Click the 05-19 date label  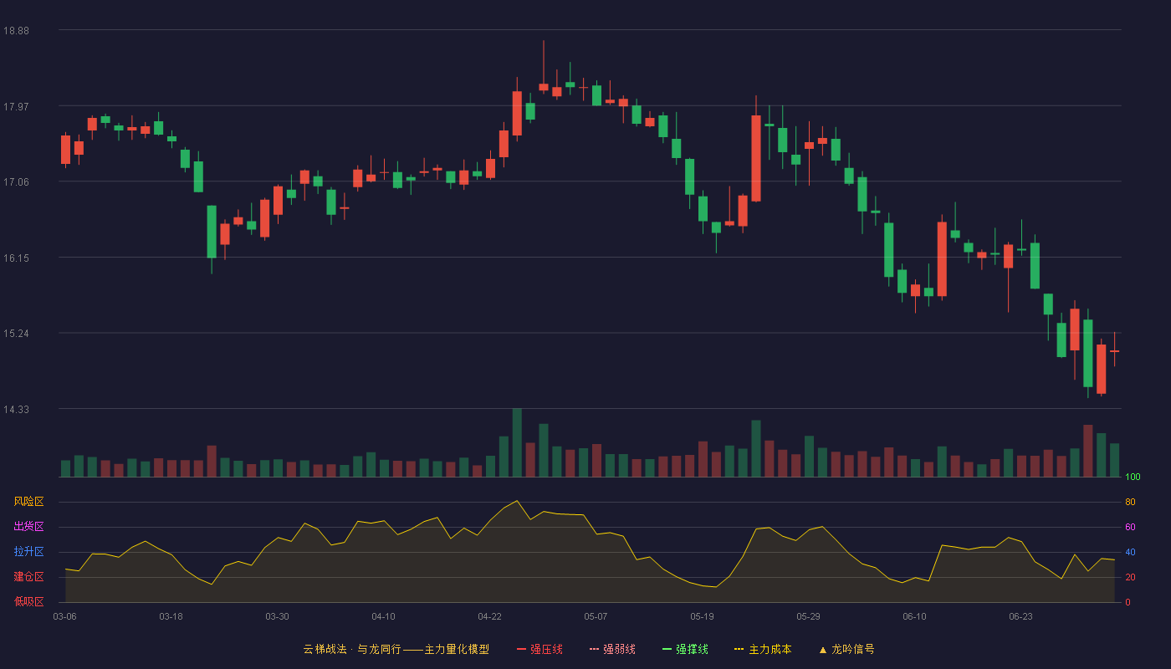click(702, 616)
